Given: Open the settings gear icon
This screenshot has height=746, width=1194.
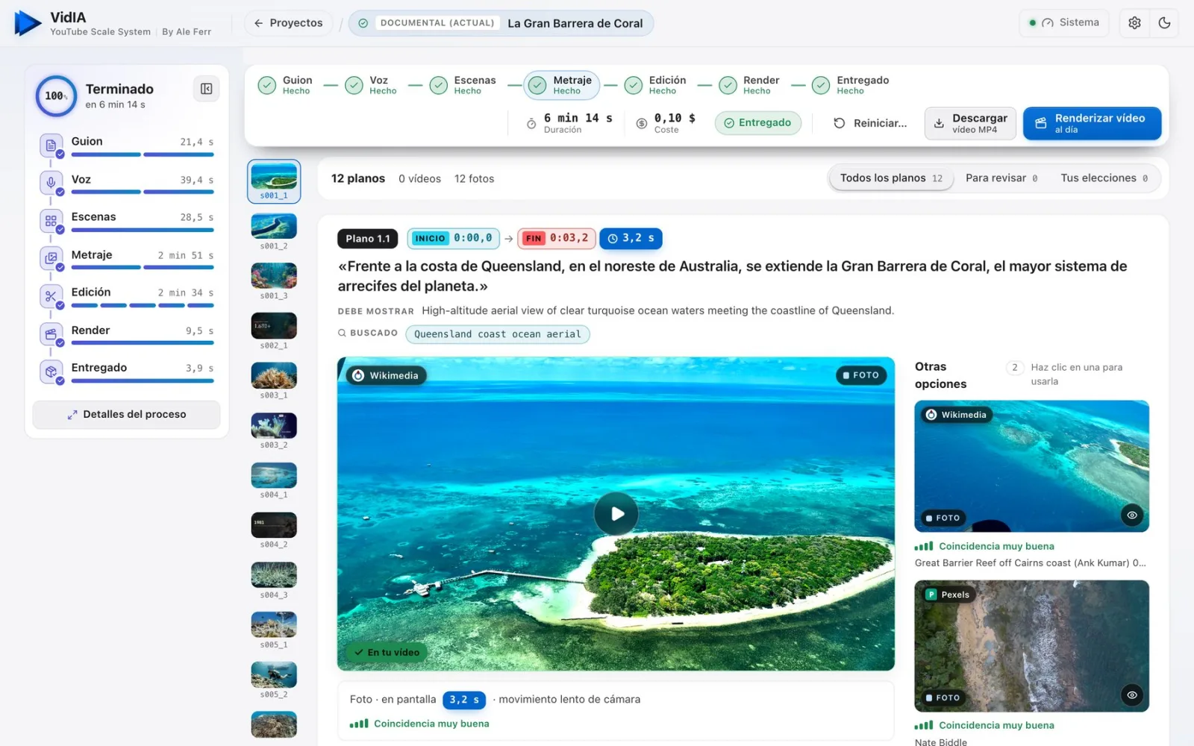Looking at the screenshot, I should [1134, 23].
